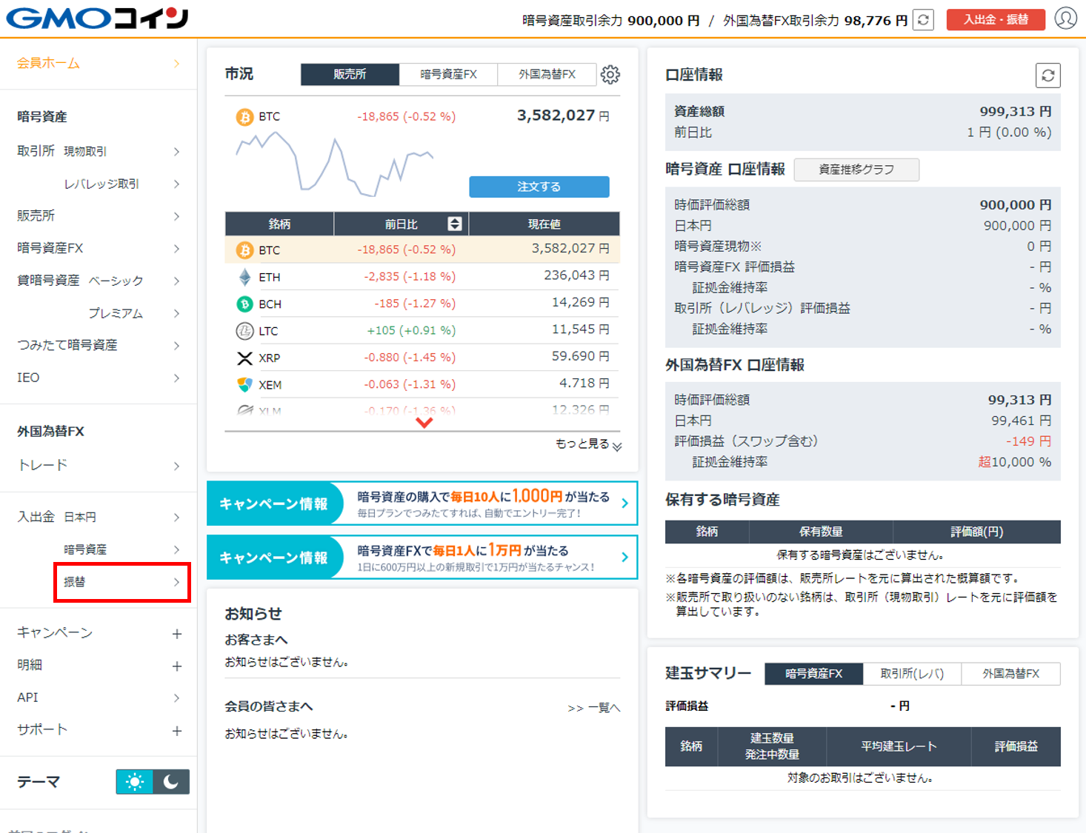Open the 一覧へ notices link
Screen dimensions: 1086x833
(x=594, y=708)
